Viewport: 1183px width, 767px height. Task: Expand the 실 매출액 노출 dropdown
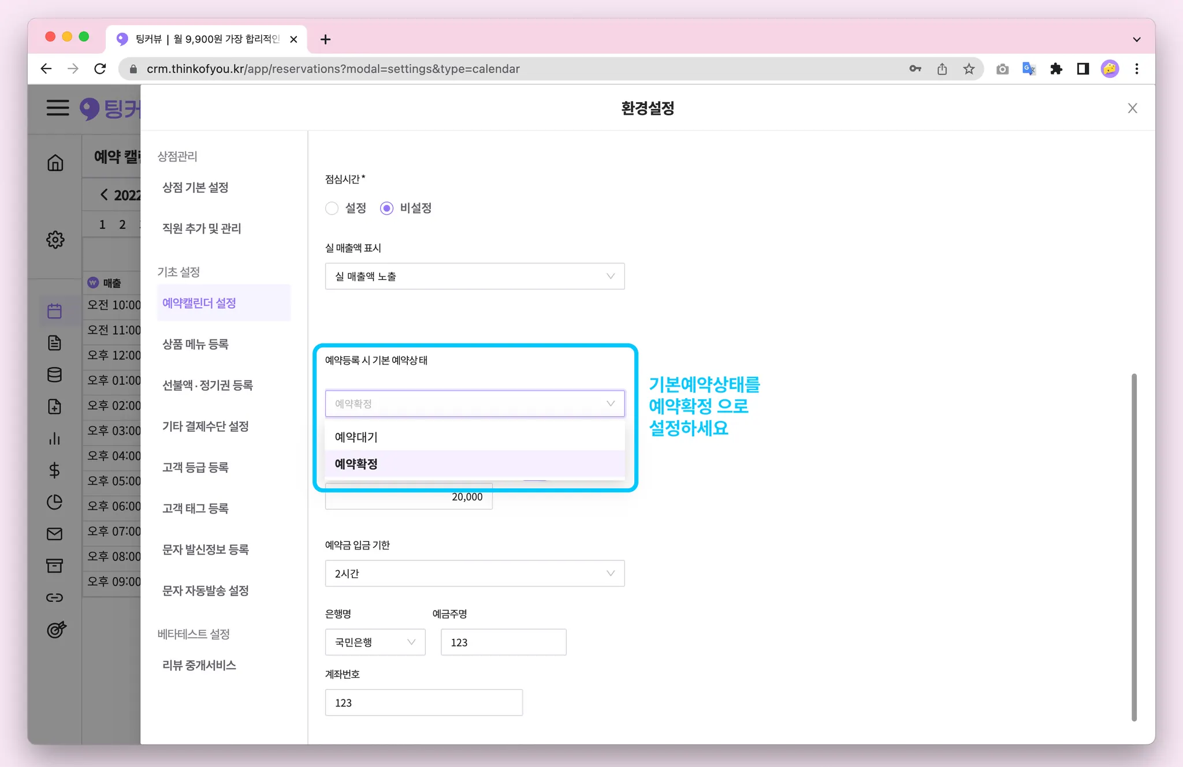click(x=474, y=276)
